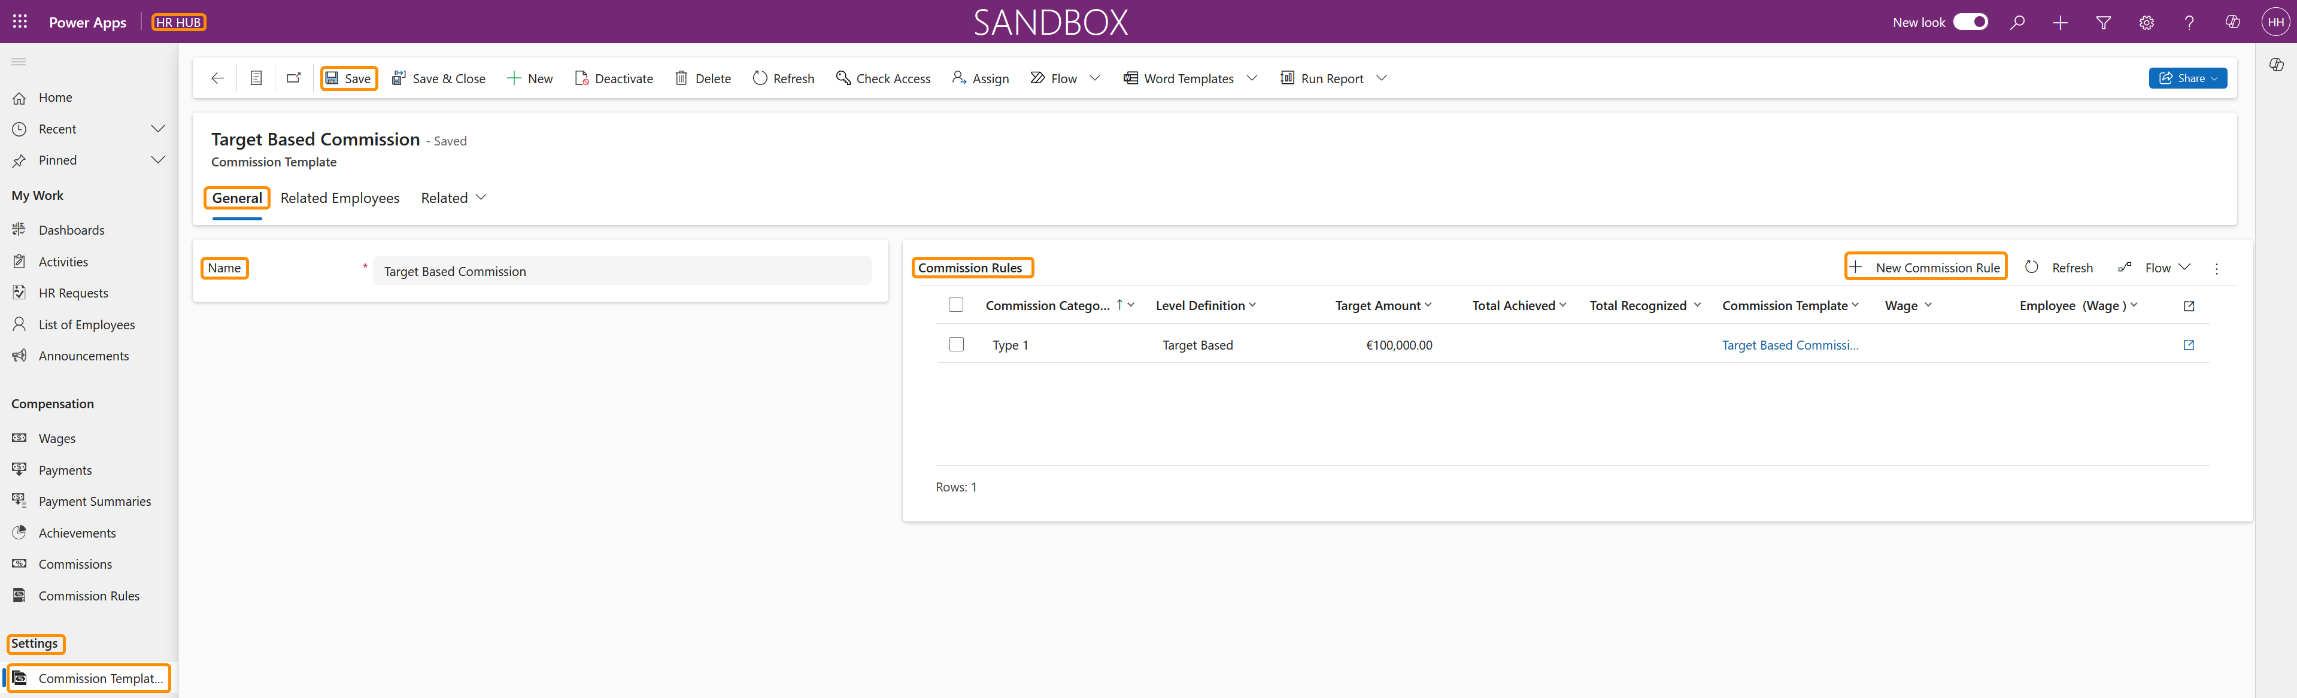Screen dimensions: 2297x698
Task: Click the New Commission Rule button
Action: (1925, 268)
